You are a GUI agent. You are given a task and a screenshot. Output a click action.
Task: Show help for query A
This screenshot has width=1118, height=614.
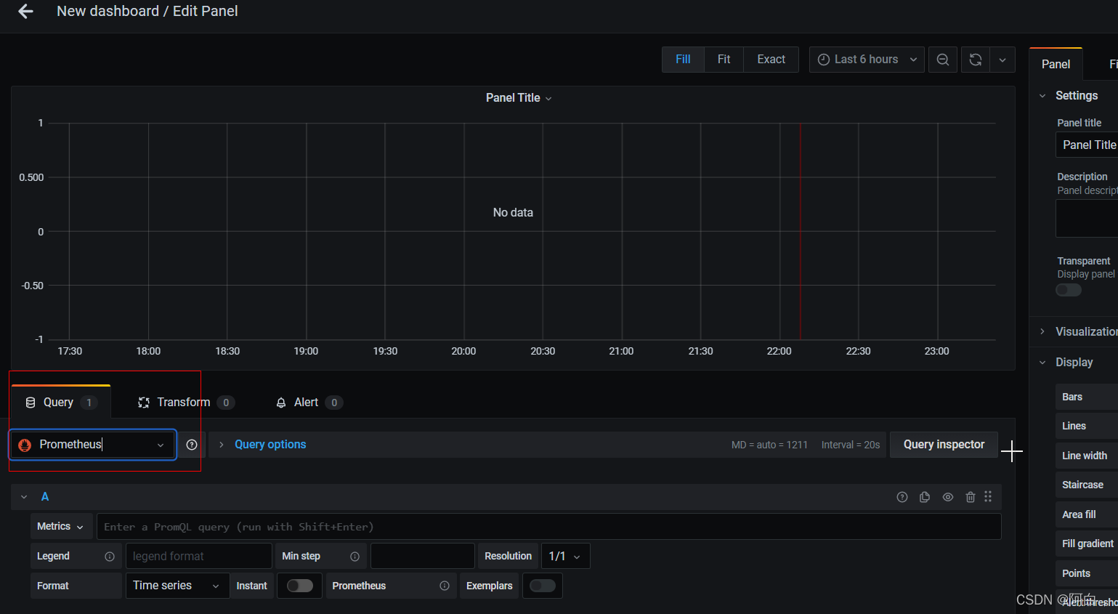(x=902, y=497)
